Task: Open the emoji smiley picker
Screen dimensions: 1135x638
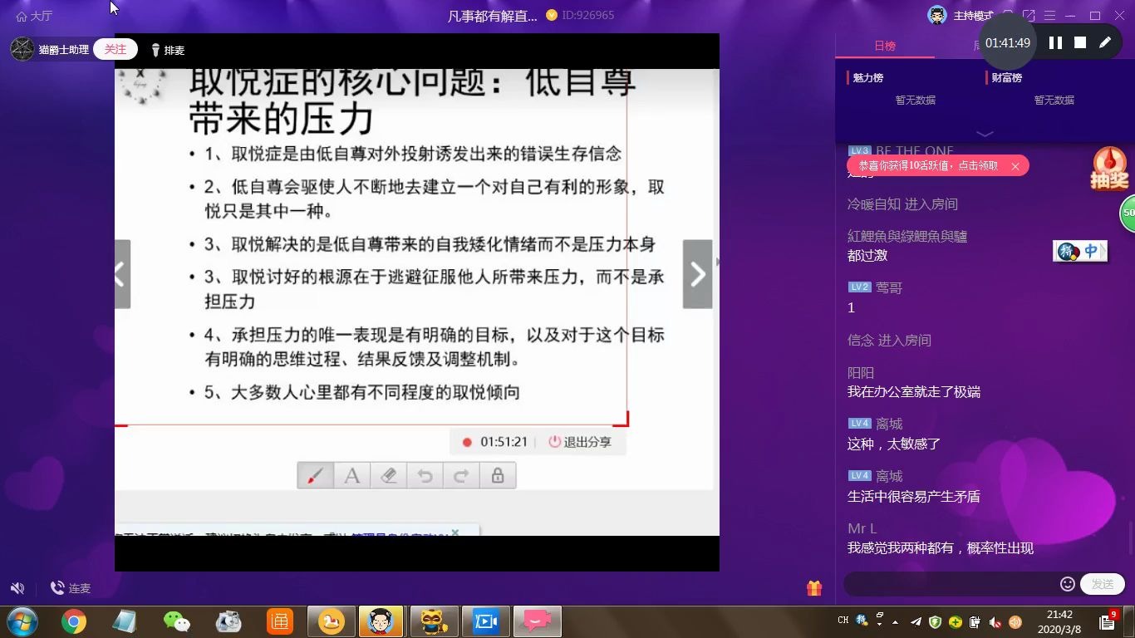Action: [1068, 584]
